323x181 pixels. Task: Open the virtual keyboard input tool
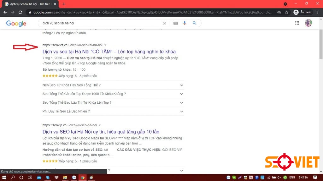(x=176, y=23)
